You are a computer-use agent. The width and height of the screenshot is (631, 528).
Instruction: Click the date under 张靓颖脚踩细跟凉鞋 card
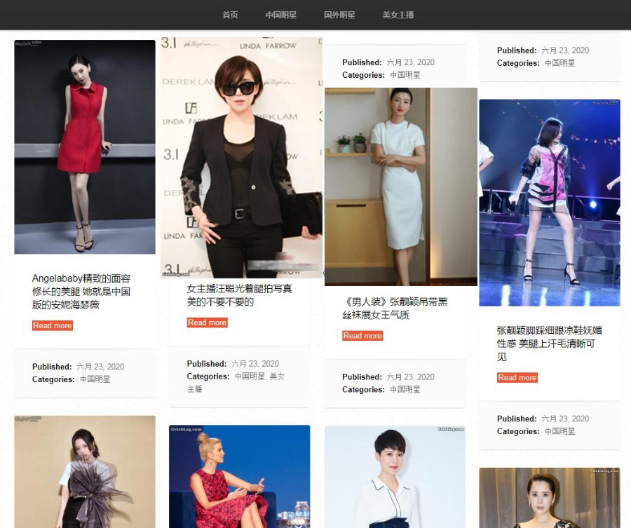[x=565, y=419]
